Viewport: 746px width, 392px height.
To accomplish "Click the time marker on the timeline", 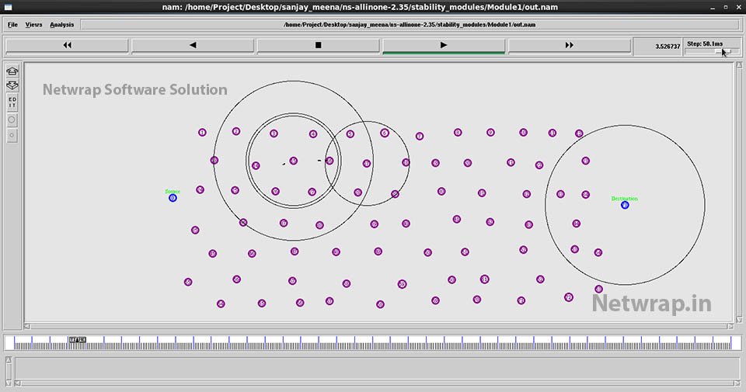I will (78, 340).
